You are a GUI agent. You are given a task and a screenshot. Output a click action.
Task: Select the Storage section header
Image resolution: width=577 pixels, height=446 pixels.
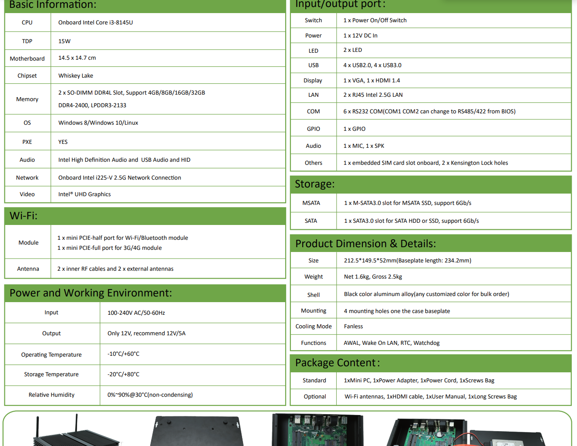coord(314,184)
